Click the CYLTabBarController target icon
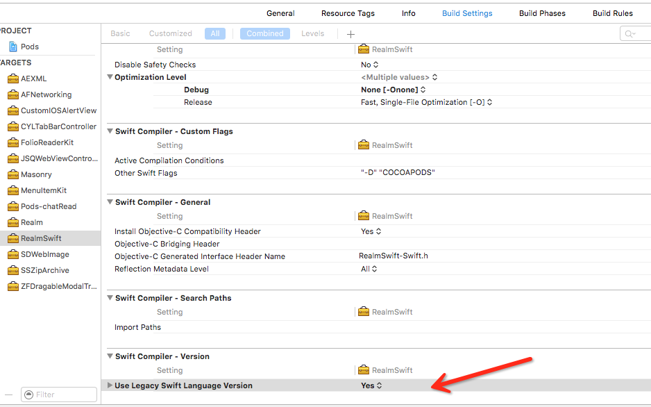Image resolution: width=651 pixels, height=407 pixels. (x=13, y=126)
